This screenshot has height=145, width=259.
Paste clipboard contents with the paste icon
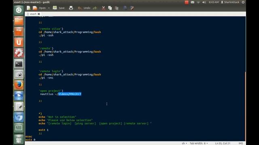[x=117, y=8]
